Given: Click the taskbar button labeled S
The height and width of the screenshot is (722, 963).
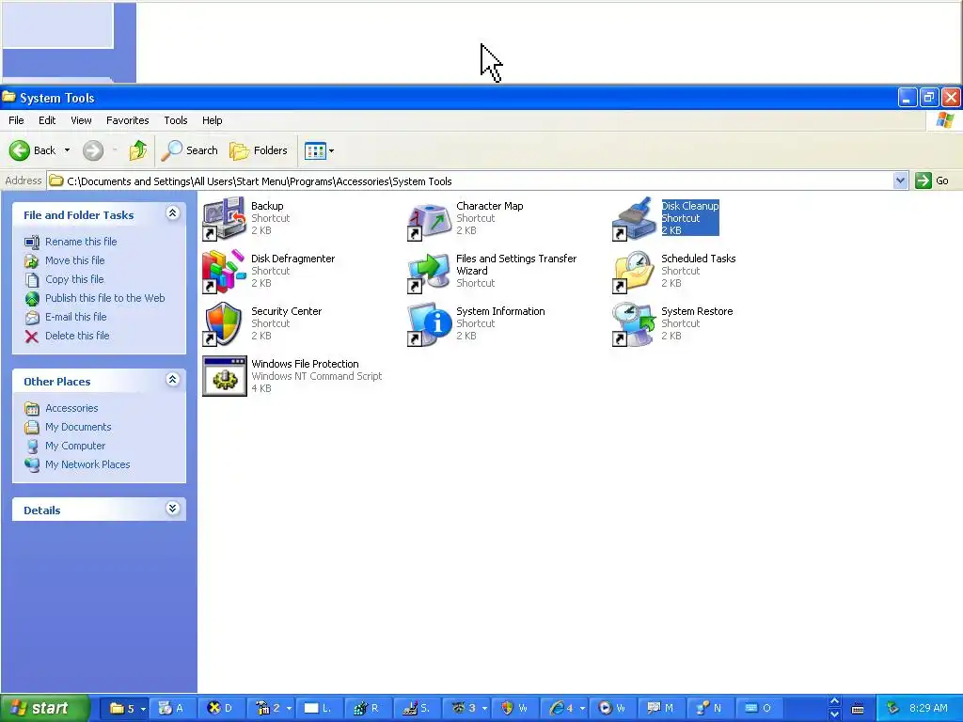Looking at the screenshot, I should pos(417,709).
